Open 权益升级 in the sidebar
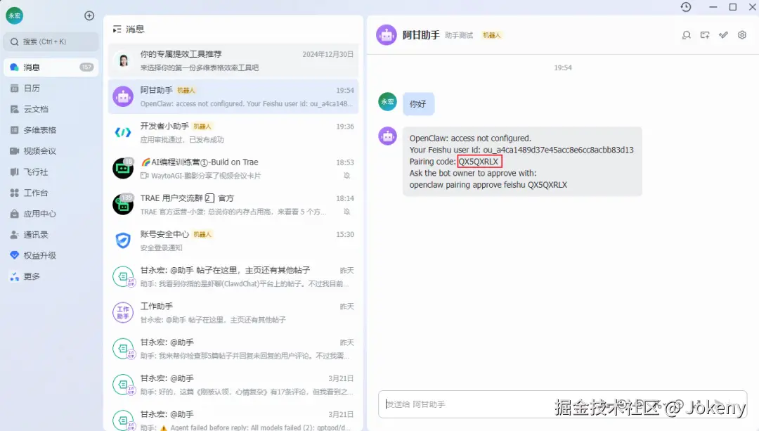The image size is (759, 431). 51,255
